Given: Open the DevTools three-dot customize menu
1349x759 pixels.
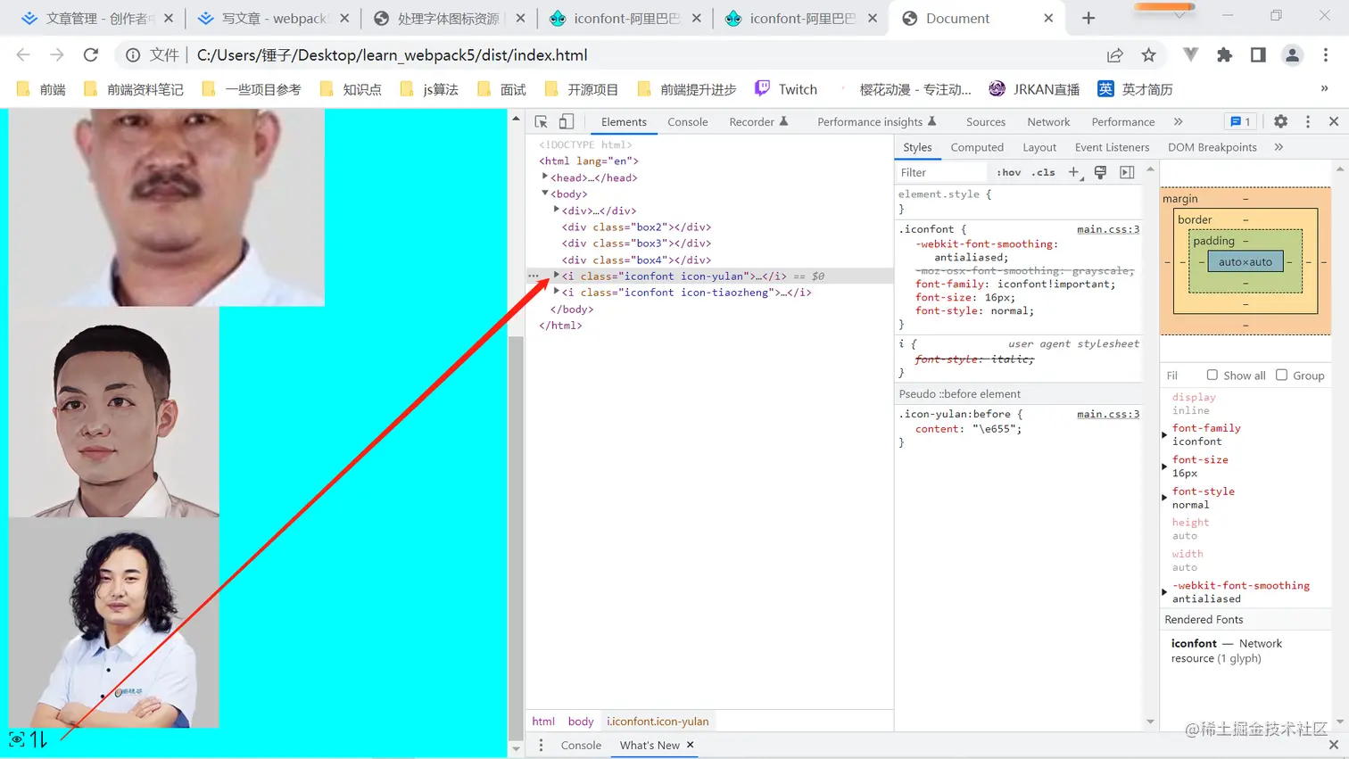Looking at the screenshot, I should click(x=1308, y=121).
